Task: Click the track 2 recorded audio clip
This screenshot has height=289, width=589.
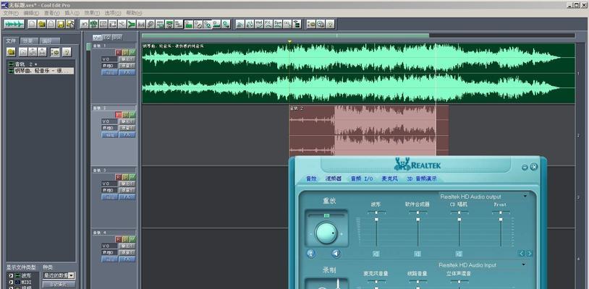Action: pos(369,130)
